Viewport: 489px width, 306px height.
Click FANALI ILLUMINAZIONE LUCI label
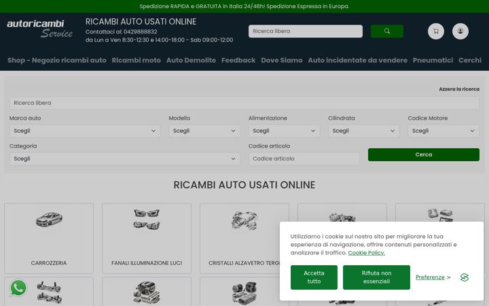(147, 263)
